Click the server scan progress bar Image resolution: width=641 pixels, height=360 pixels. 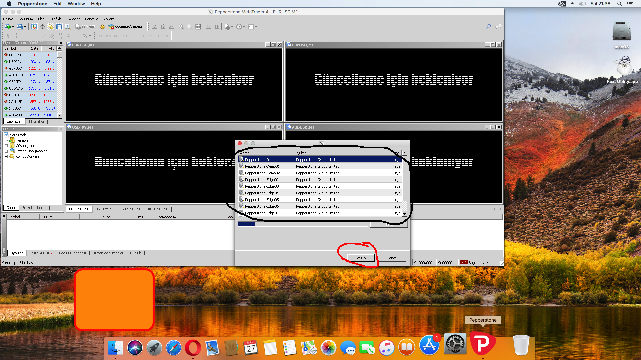pos(302,224)
